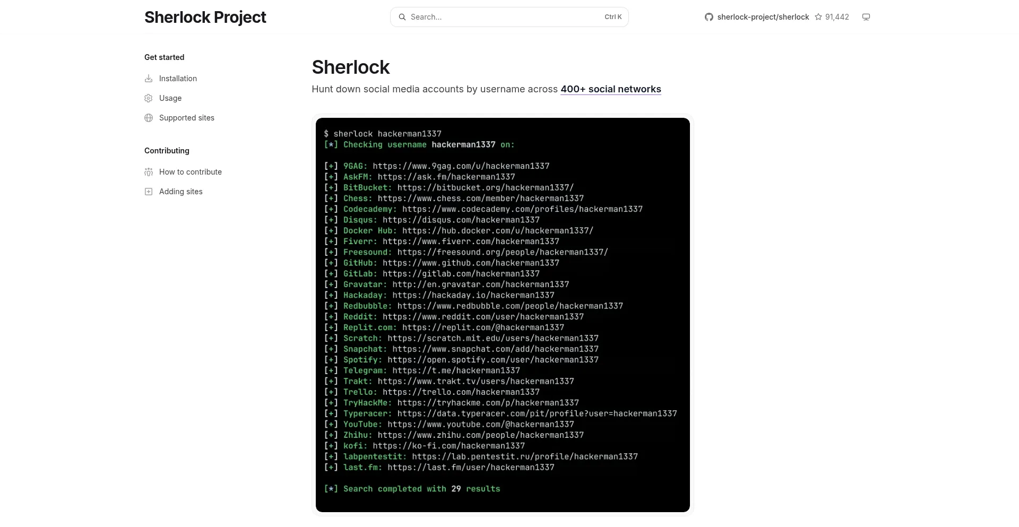Click the Freesound result line
Screen dimensions: 1019x527
click(x=466, y=252)
